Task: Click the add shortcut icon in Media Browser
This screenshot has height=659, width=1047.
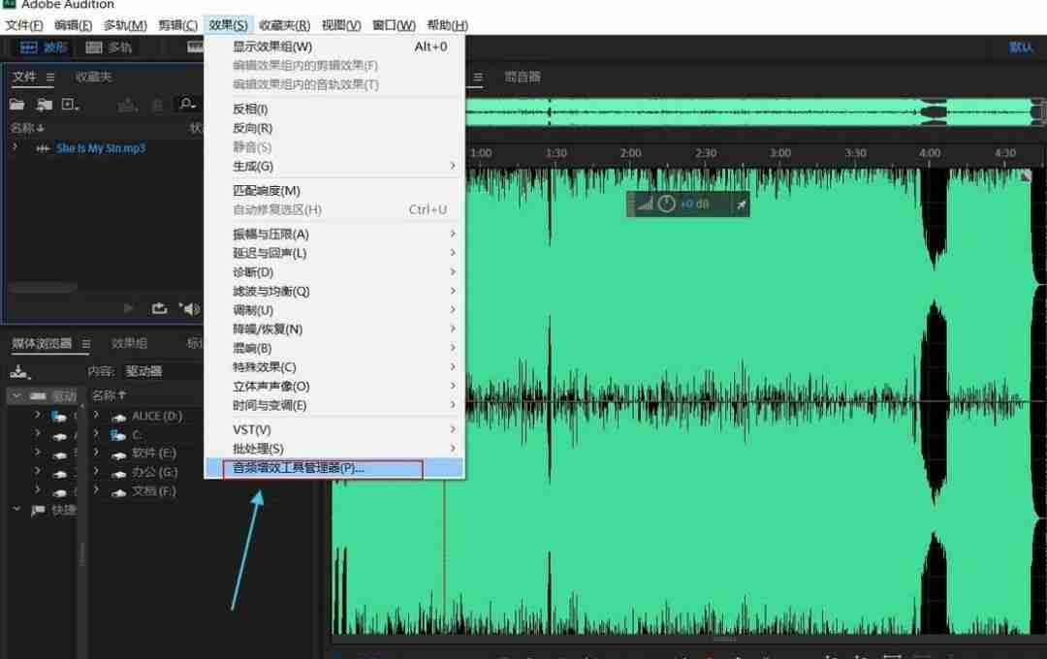Action: pyautogui.click(x=19, y=371)
